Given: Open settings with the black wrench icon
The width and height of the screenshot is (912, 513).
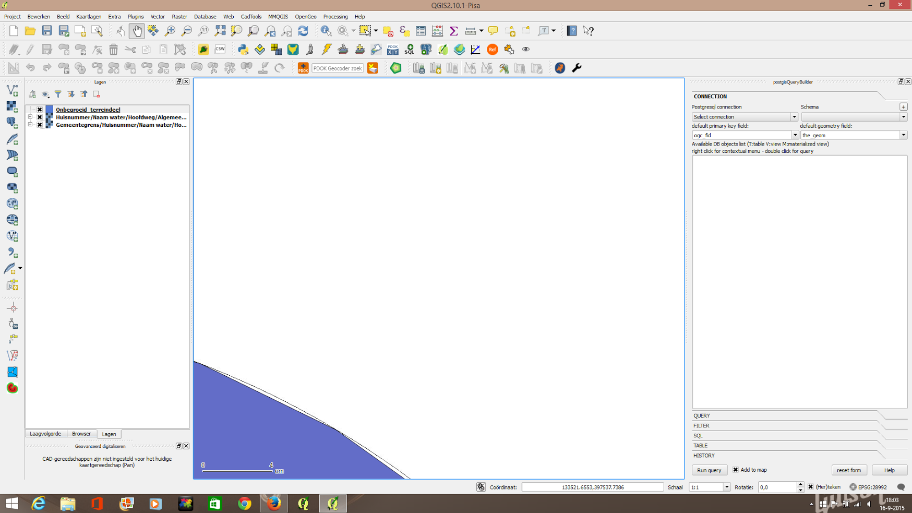Looking at the screenshot, I should tap(577, 68).
